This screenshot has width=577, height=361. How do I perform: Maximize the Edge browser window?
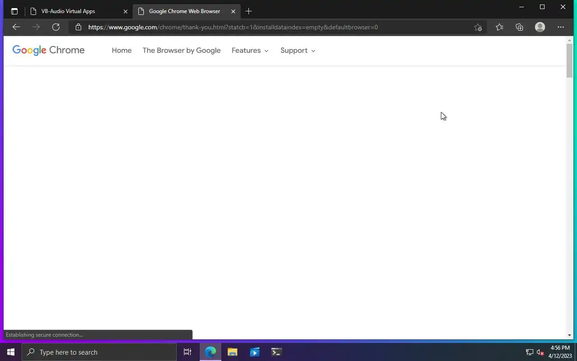(x=542, y=7)
